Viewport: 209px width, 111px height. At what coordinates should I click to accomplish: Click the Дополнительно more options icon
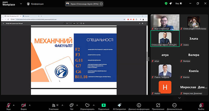(x=175, y=105)
